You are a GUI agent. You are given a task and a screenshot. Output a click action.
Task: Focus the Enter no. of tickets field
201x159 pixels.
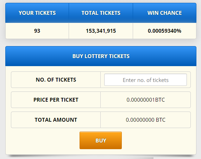pyautogui.click(x=145, y=80)
